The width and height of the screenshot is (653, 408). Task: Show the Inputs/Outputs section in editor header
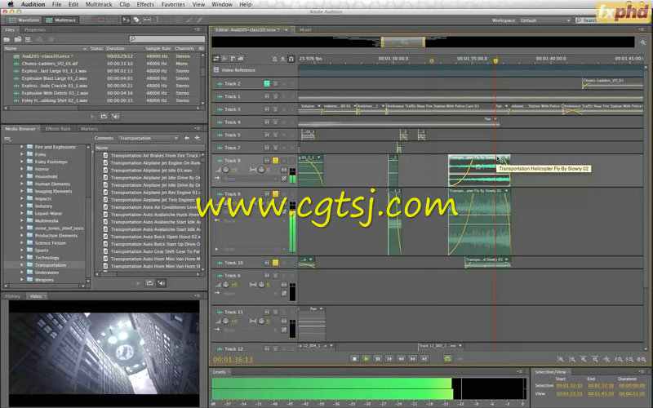point(216,59)
